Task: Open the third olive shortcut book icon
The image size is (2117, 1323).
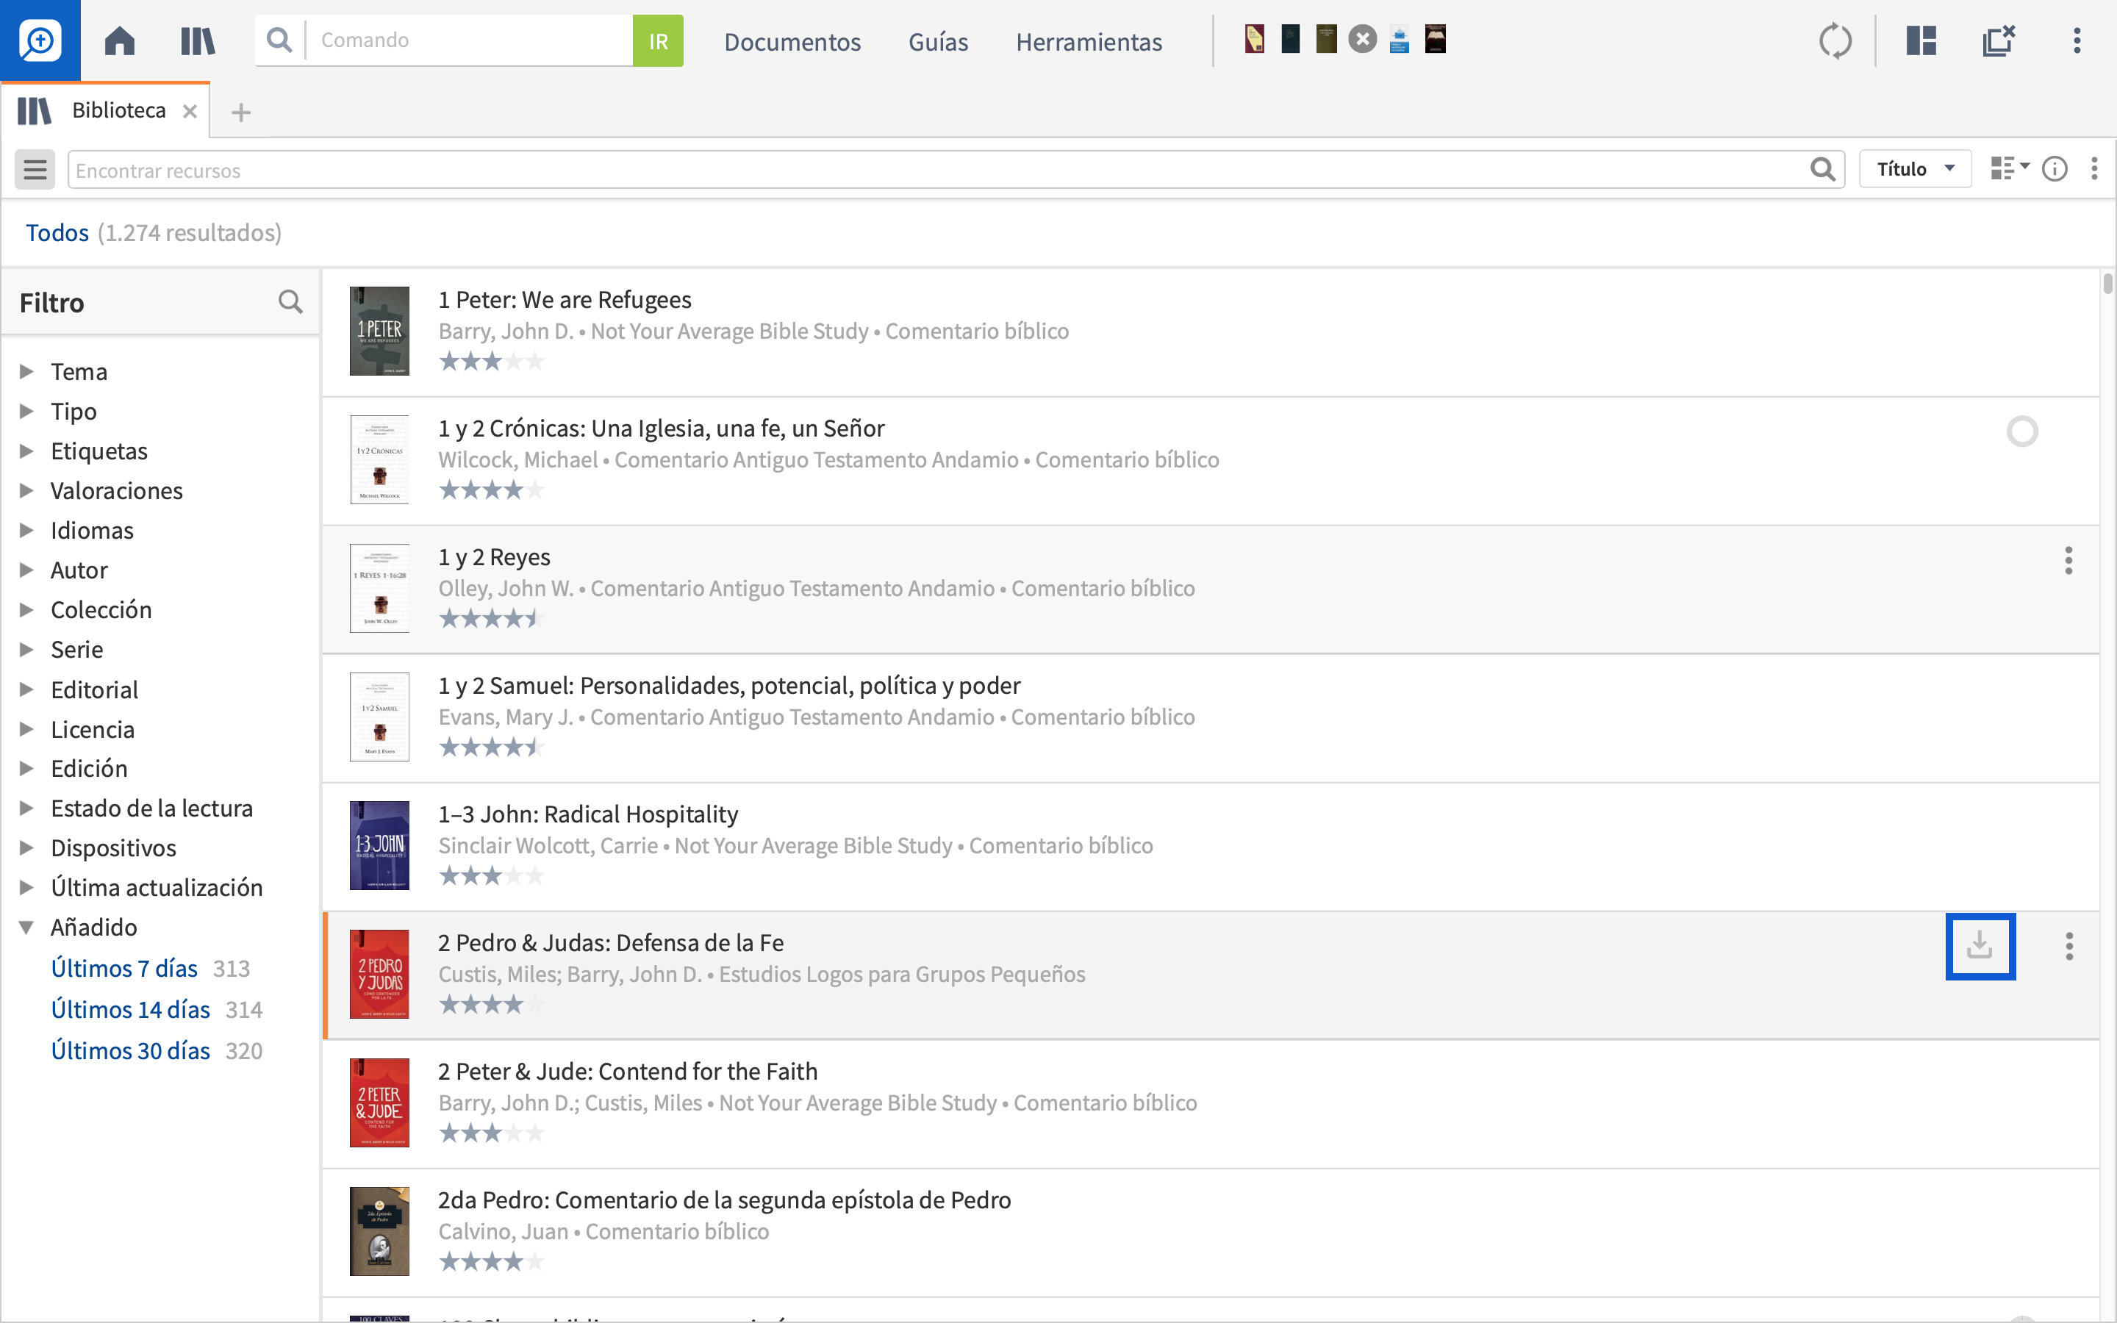Action: (1326, 40)
